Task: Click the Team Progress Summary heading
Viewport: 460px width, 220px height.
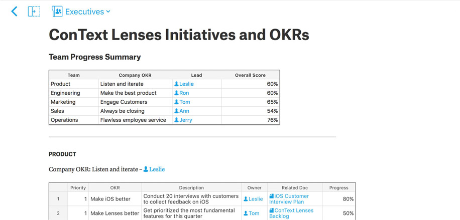Action: 94,57
